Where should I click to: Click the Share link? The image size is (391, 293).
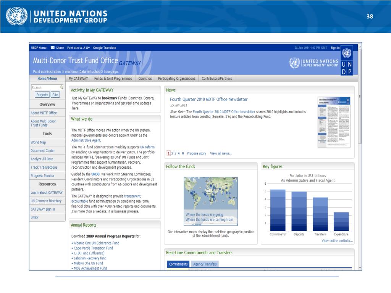click(60, 48)
